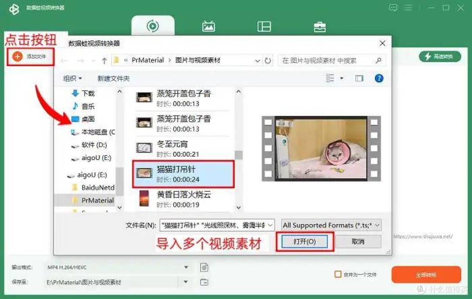472x299 pixels.
Task: Close the file open dialog
Action: click(x=382, y=43)
